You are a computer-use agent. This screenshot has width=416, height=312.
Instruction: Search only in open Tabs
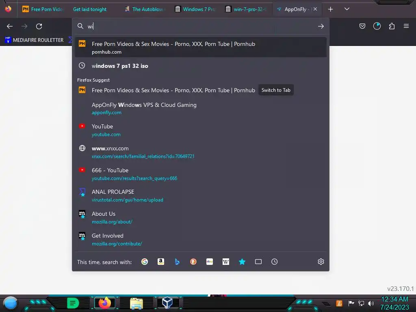pyautogui.click(x=258, y=262)
